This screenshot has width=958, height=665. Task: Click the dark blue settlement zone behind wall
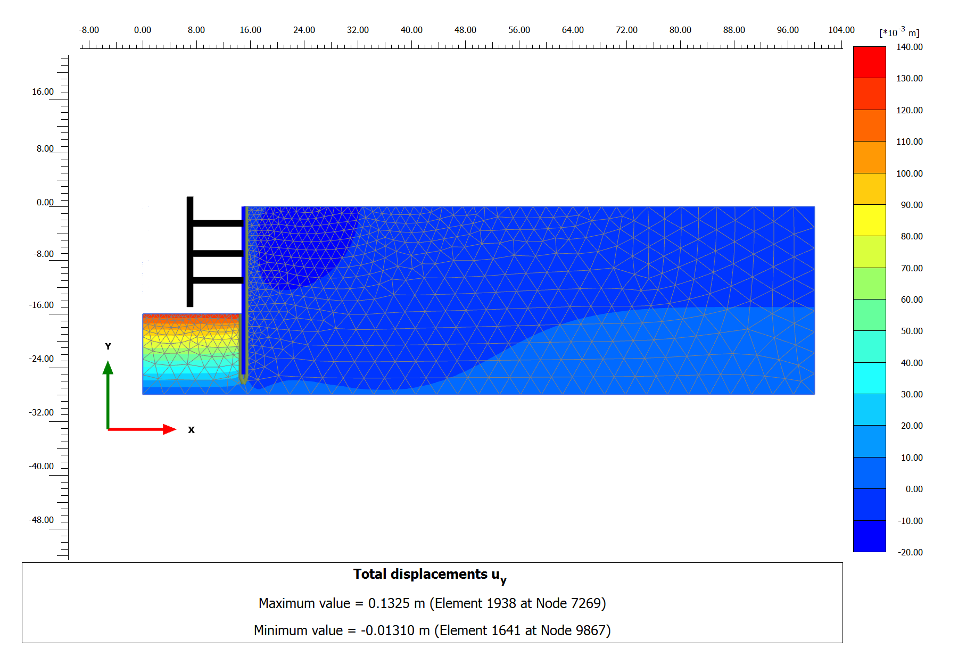[x=303, y=239]
